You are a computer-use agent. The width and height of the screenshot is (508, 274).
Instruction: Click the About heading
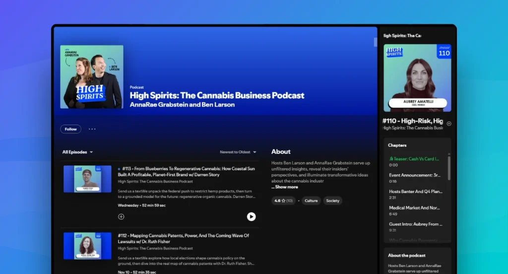pyautogui.click(x=281, y=152)
